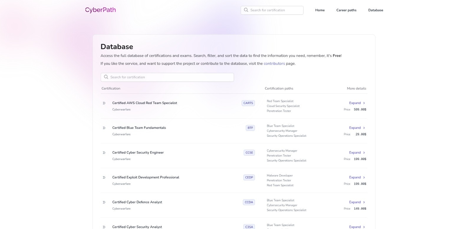Viewport: 460px width, 229px height.
Task: Click the CyberPath logo
Action: tap(100, 10)
